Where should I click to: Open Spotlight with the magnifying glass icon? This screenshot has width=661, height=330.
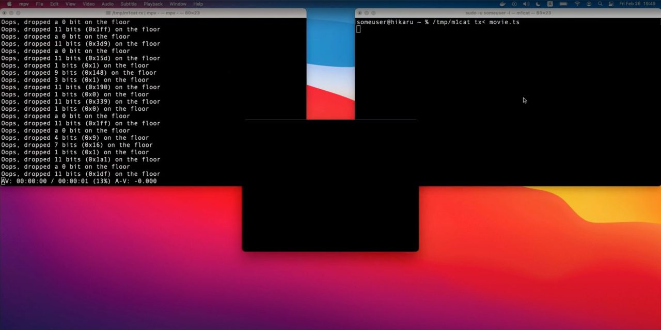click(x=600, y=4)
